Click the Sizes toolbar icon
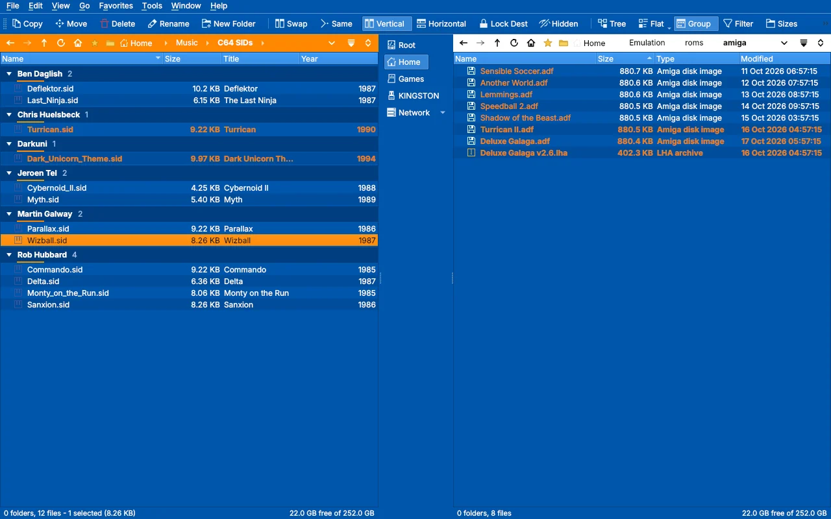 point(771,24)
